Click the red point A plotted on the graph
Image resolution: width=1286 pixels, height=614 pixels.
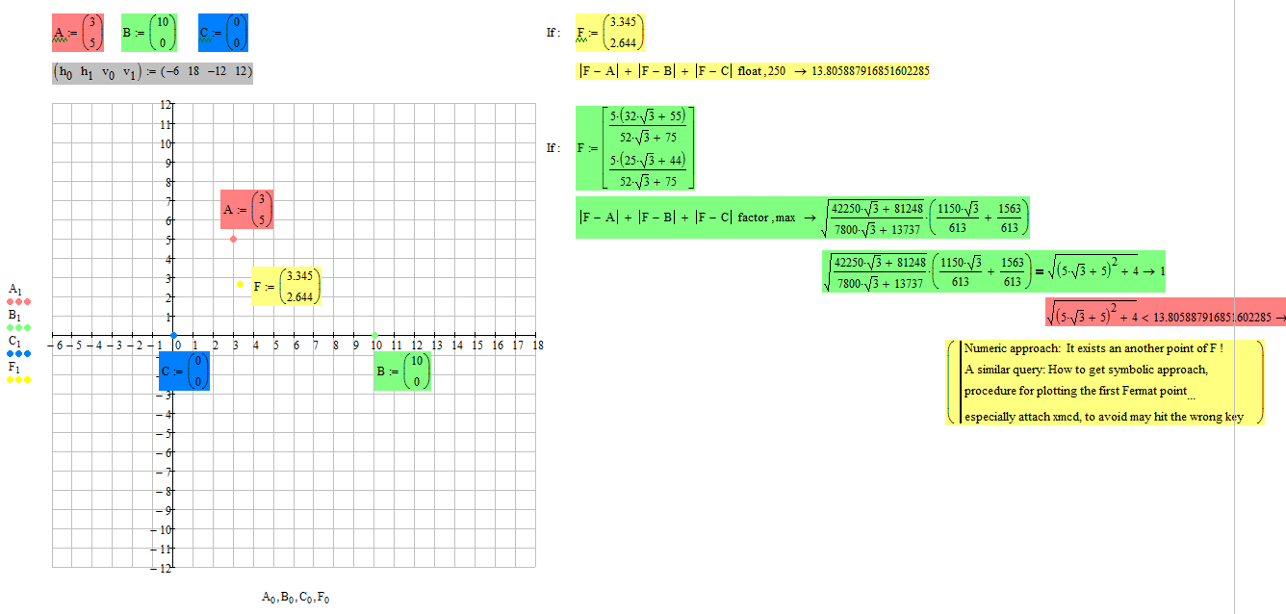pos(232,238)
